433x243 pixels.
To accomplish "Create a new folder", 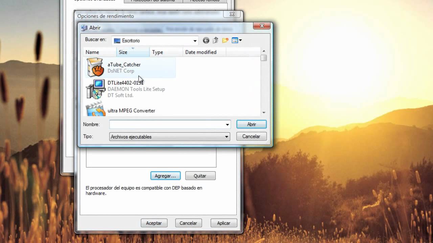I will [x=225, y=40].
